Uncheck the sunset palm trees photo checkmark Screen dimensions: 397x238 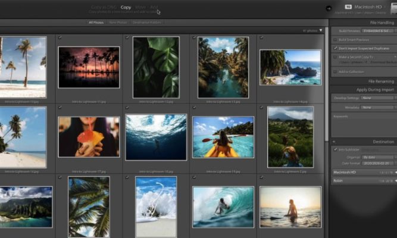(x=60, y=37)
